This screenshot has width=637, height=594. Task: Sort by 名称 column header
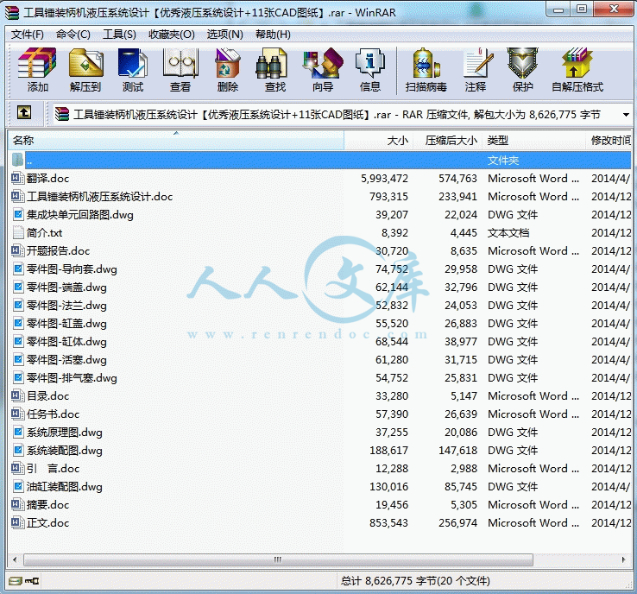coord(176,141)
